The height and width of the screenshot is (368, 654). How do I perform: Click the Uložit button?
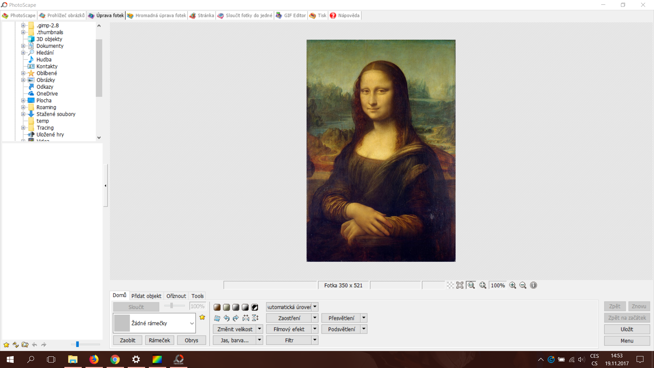[627, 329]
